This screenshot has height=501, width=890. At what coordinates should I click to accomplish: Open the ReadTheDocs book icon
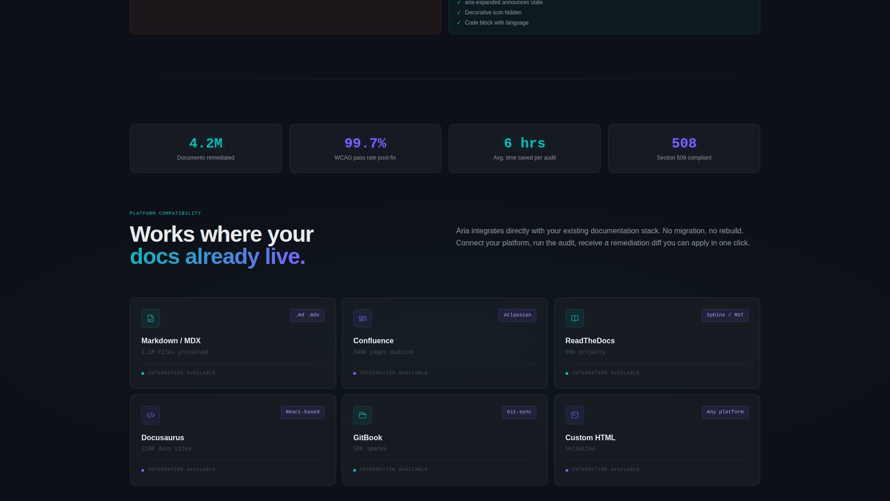pos(575,318)
